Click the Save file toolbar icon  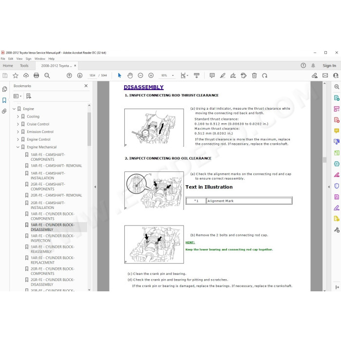(5, 76)
